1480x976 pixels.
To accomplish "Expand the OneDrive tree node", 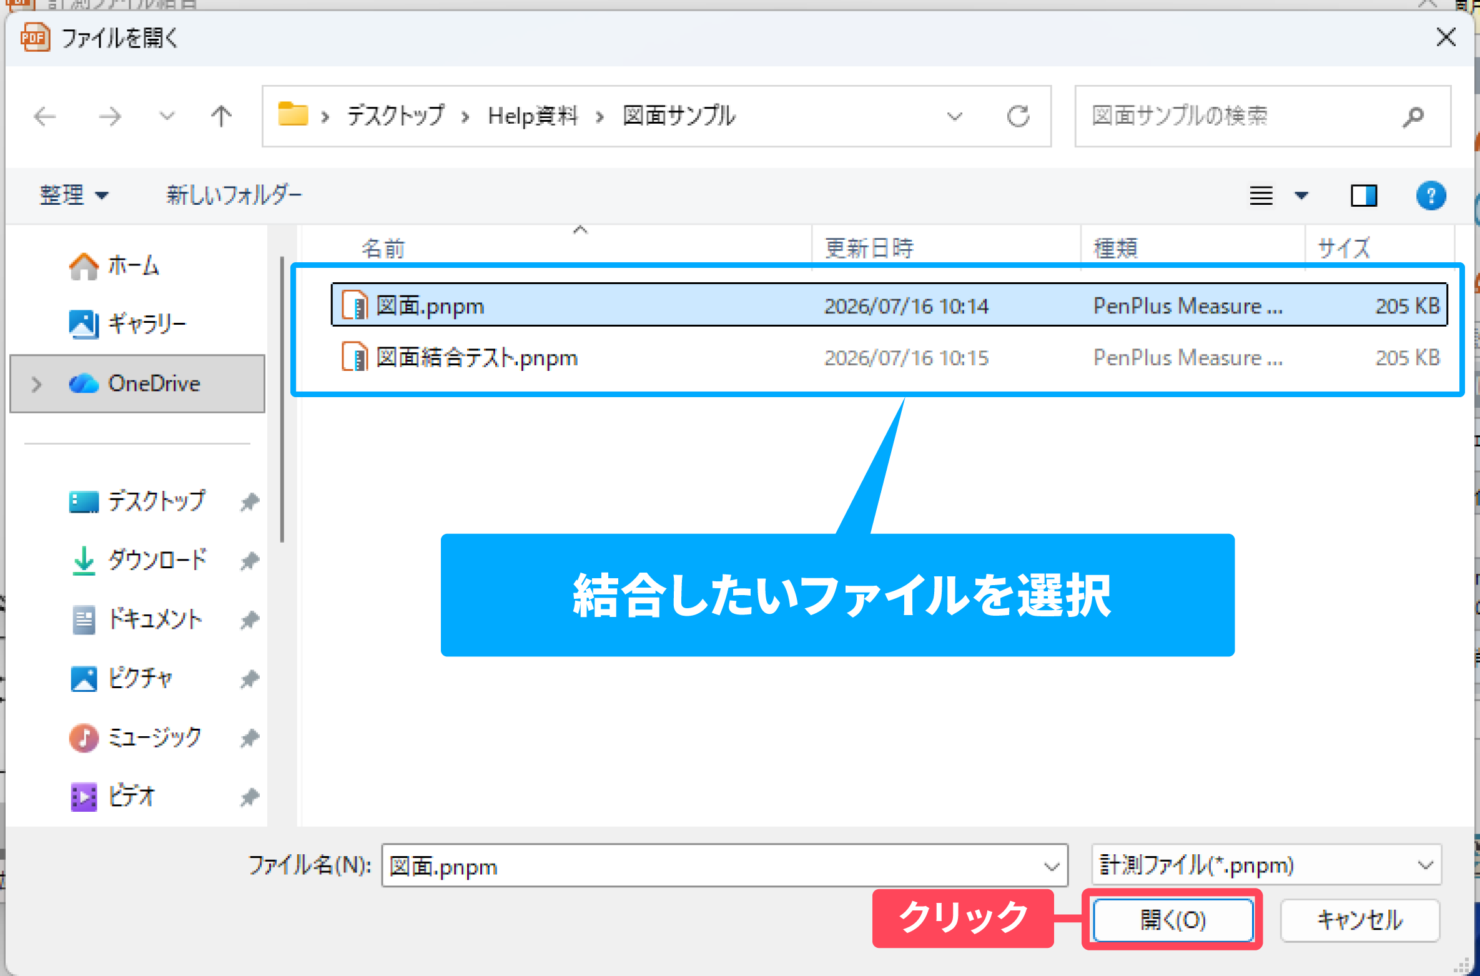I will (36, 383).
